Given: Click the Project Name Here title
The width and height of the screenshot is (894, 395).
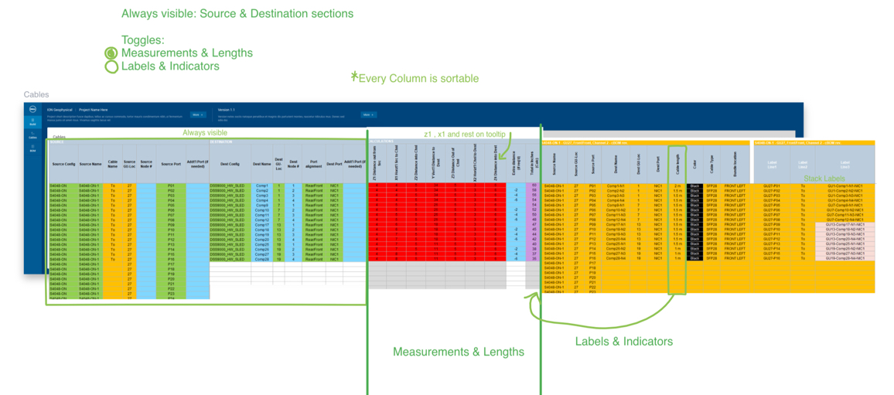Looking at the screenshot, I should pyautogui.click(x=94, y=110).
